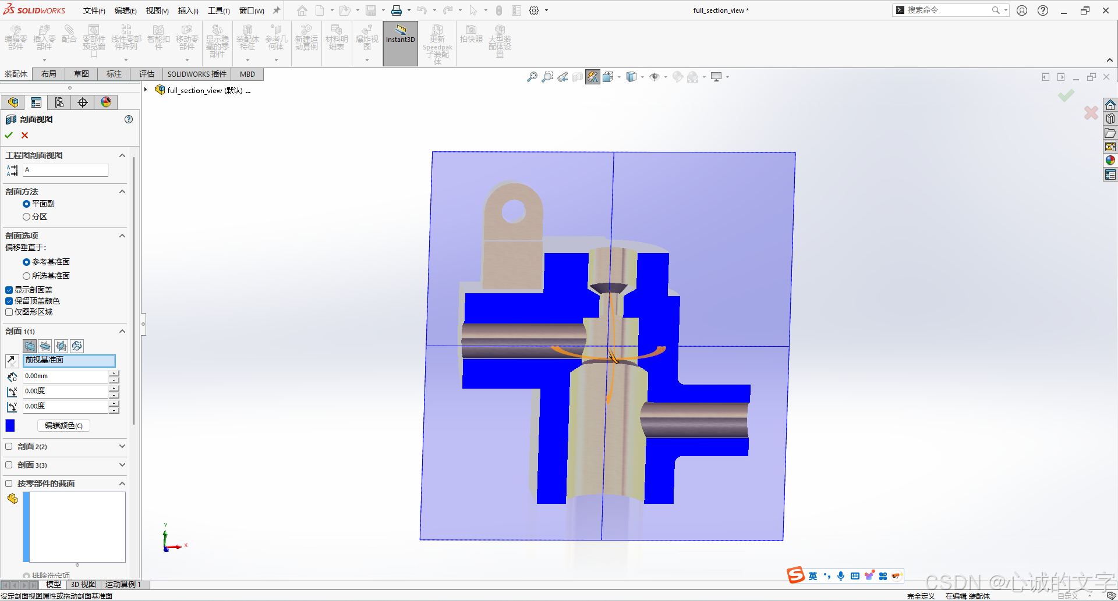The height and width of the screenshot is (601, 1118).
Task: Click Sogou input method logo icon
Action: click(x=795, y=575)
